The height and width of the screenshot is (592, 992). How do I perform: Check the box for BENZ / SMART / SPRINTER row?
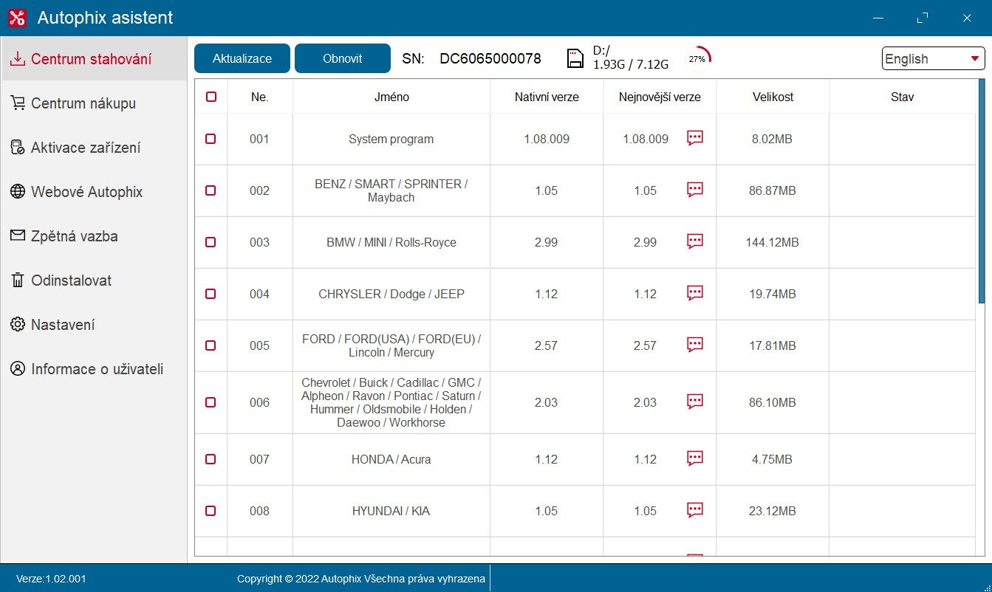[x=211, y=190]
